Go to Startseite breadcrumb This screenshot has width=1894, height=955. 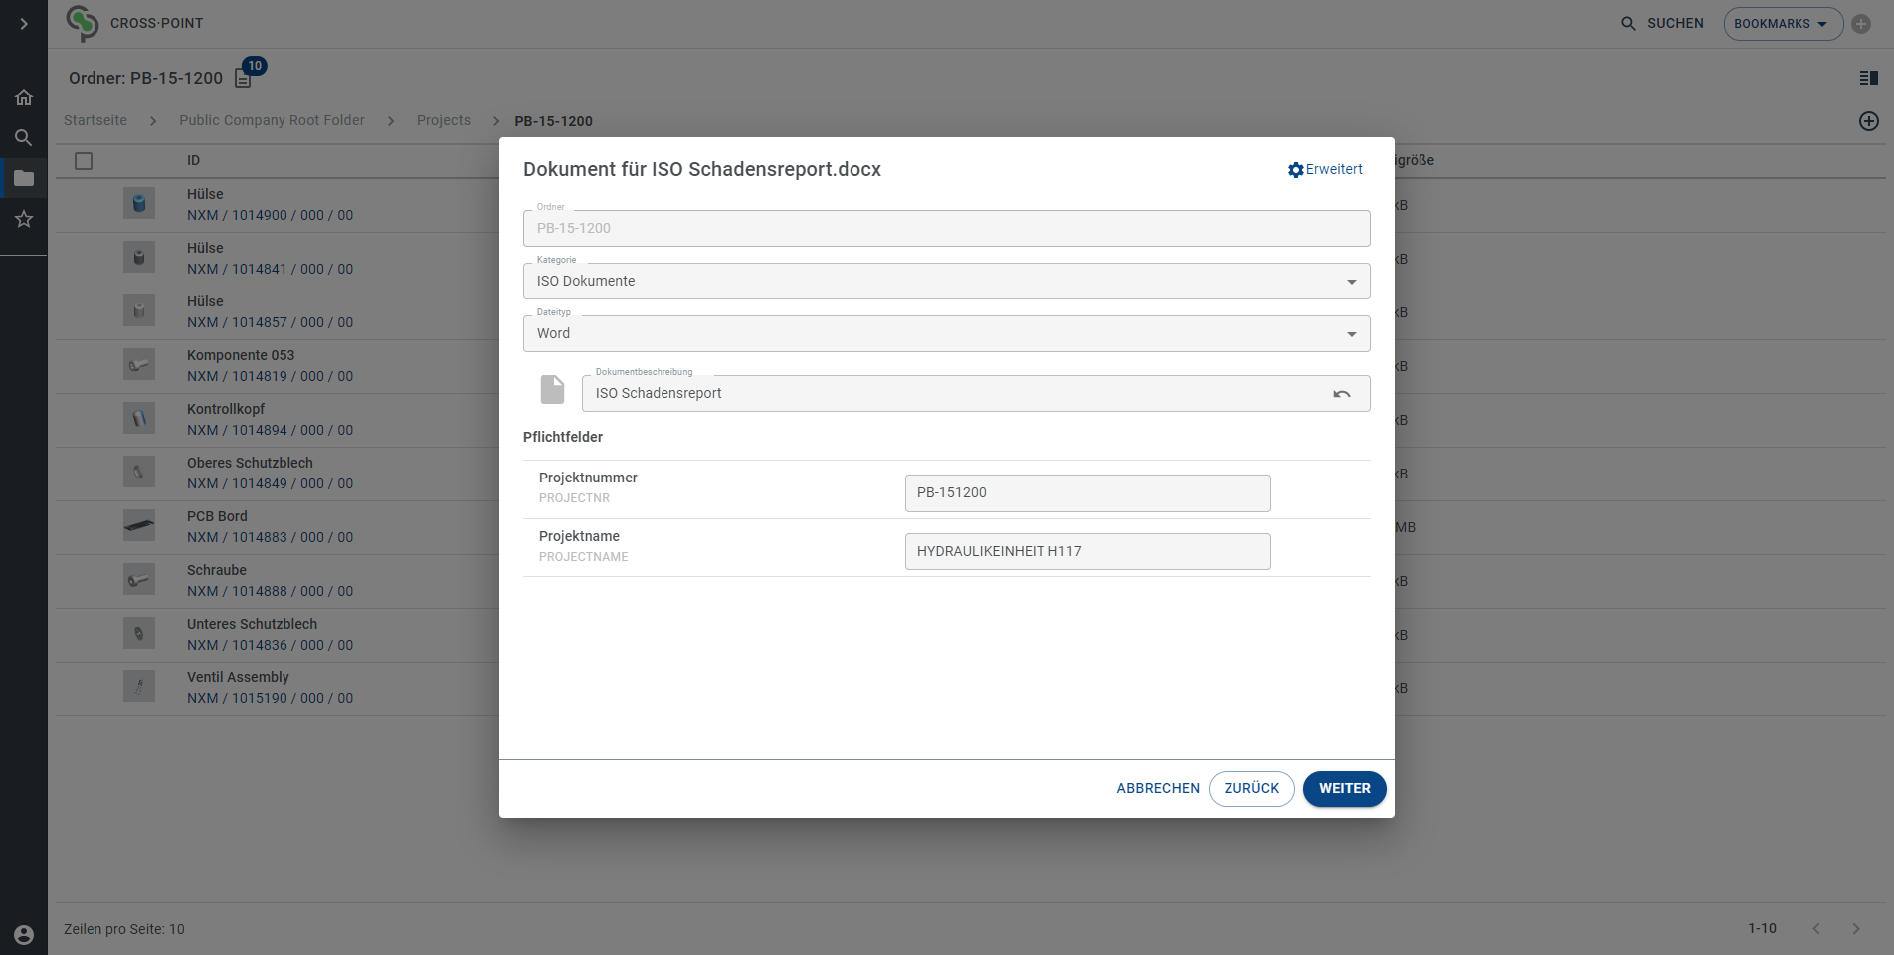click(95, 120)
